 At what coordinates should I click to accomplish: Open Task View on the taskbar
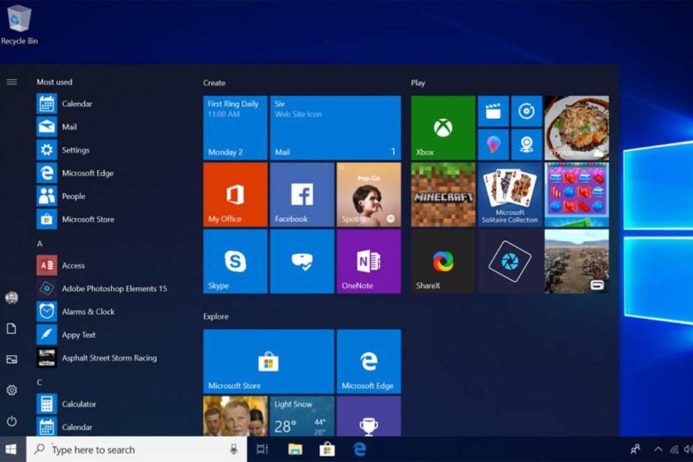(262, 449)
